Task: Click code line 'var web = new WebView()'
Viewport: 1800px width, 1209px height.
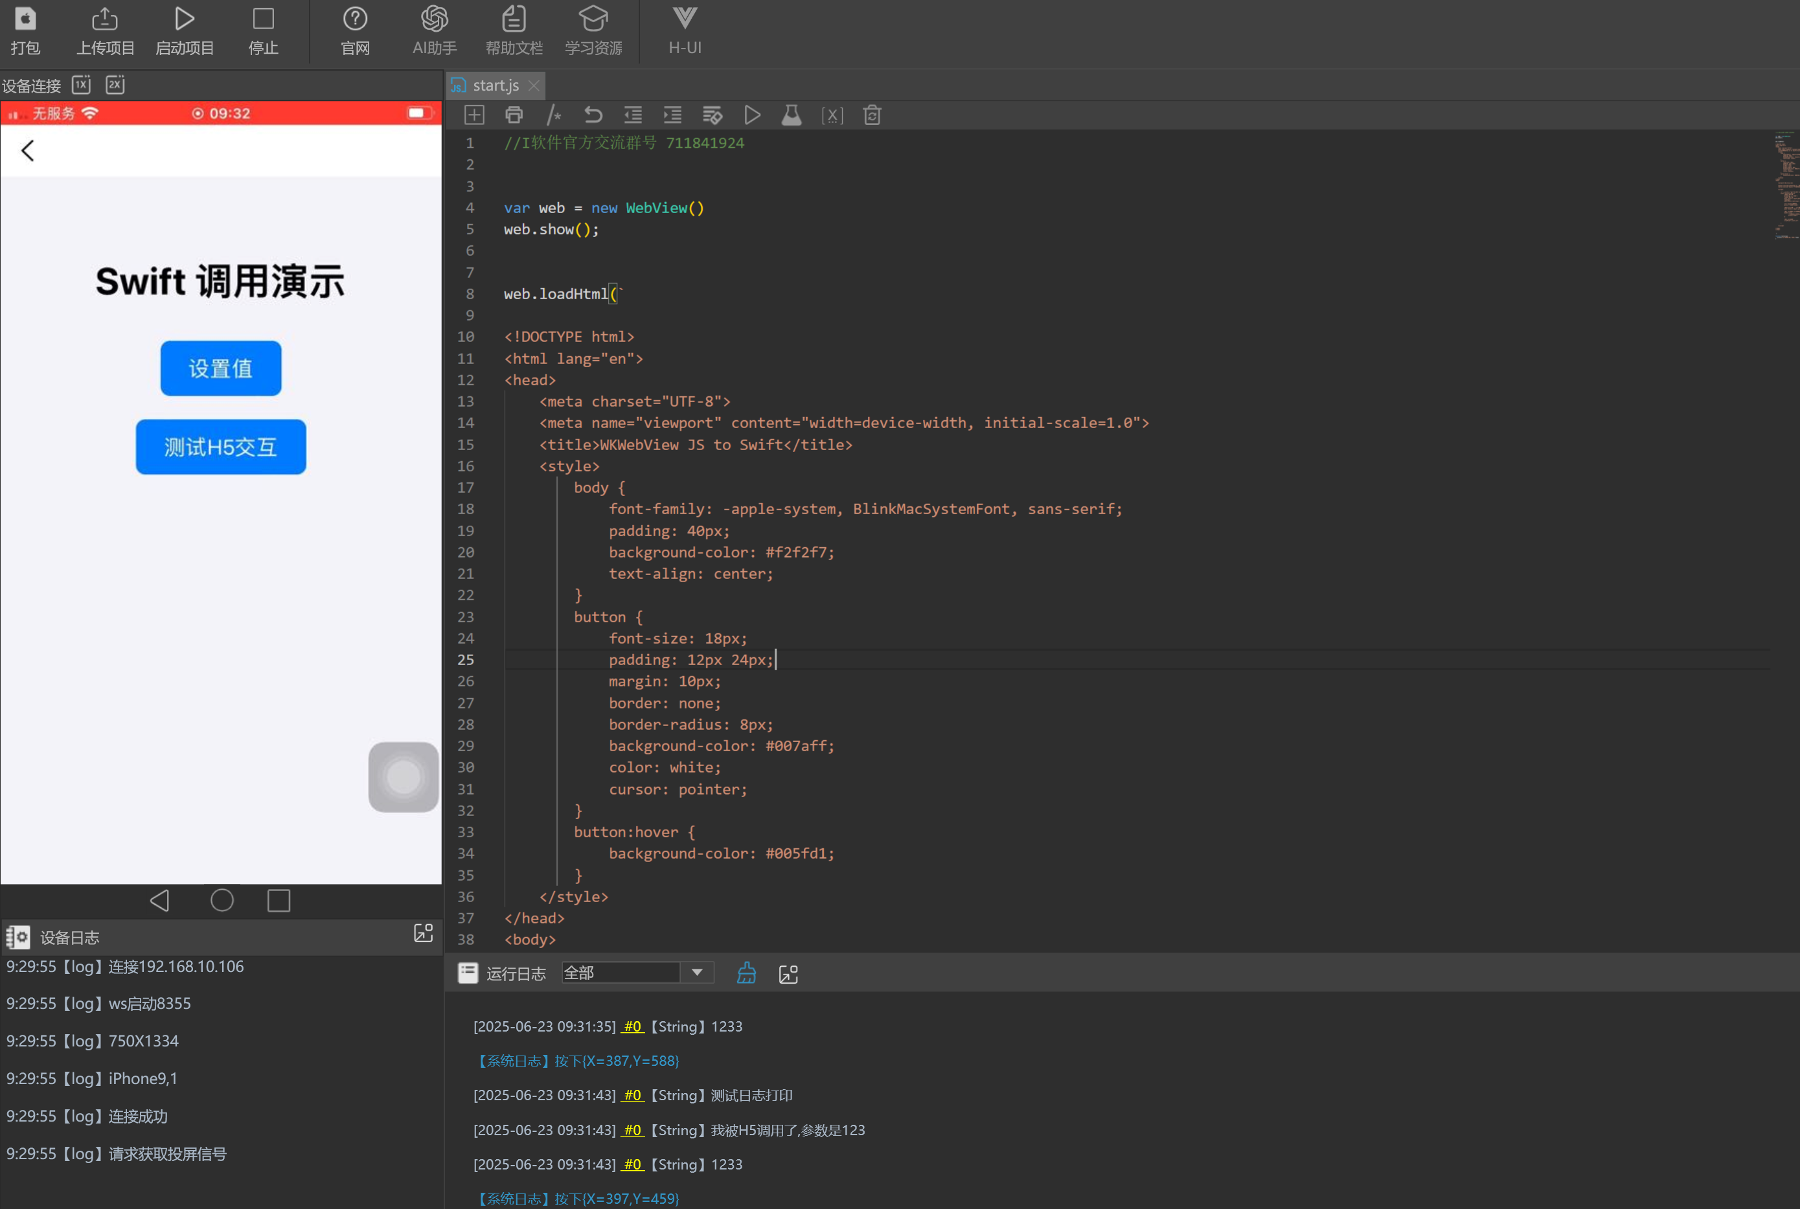Action: tap(604, 208)
